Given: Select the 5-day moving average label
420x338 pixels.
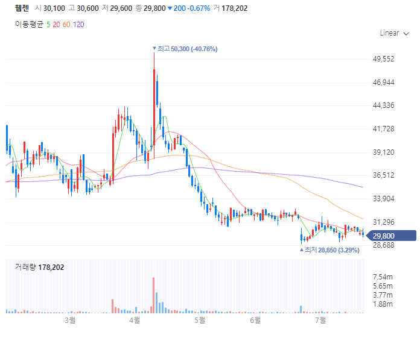Looking at the screenshot, I should click(x=48, y=25).
